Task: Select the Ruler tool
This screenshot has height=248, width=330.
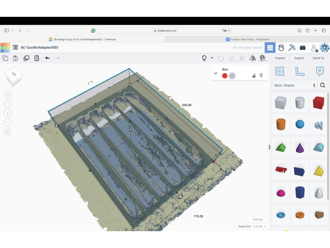Action: [300, 71]
